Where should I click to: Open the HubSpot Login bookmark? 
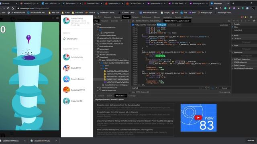click(205, 12)
